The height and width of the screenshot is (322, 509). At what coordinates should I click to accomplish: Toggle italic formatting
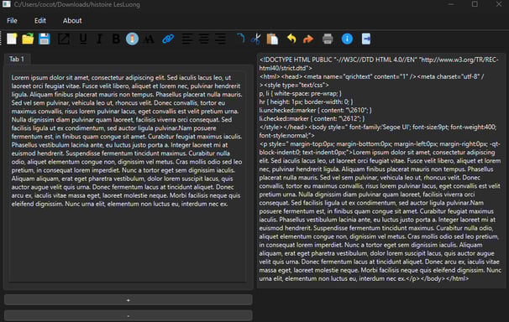coord(99,39)
